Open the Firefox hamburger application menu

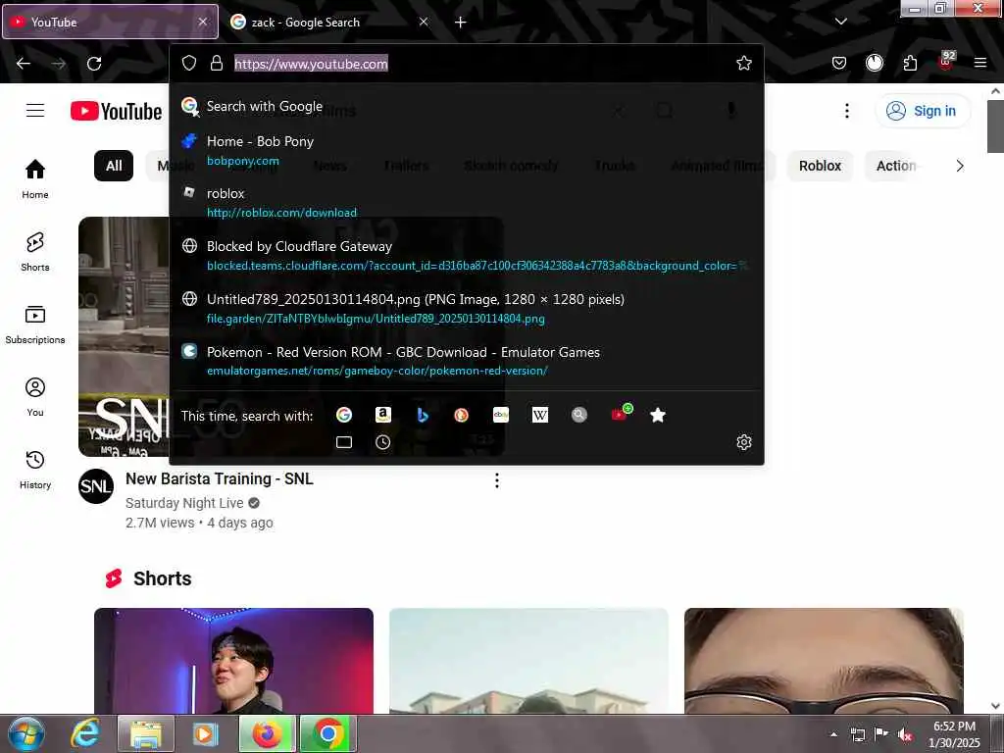(980, 63)
